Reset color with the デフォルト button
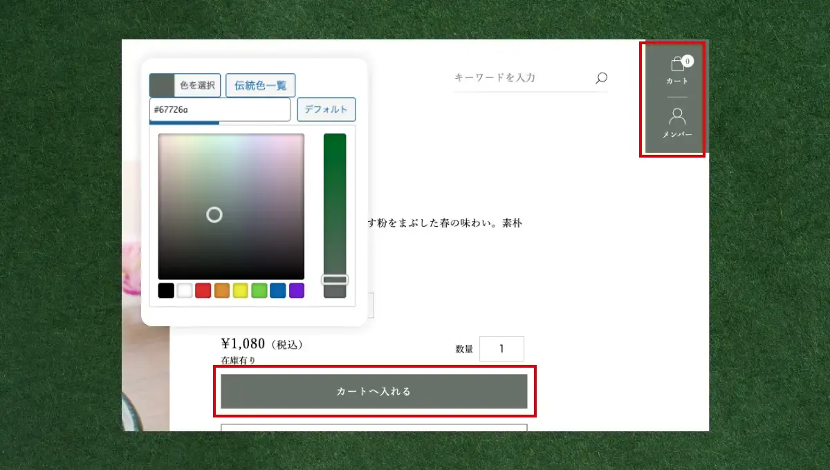830x470 pixels. pyautogui.click(x=326, y=110)
